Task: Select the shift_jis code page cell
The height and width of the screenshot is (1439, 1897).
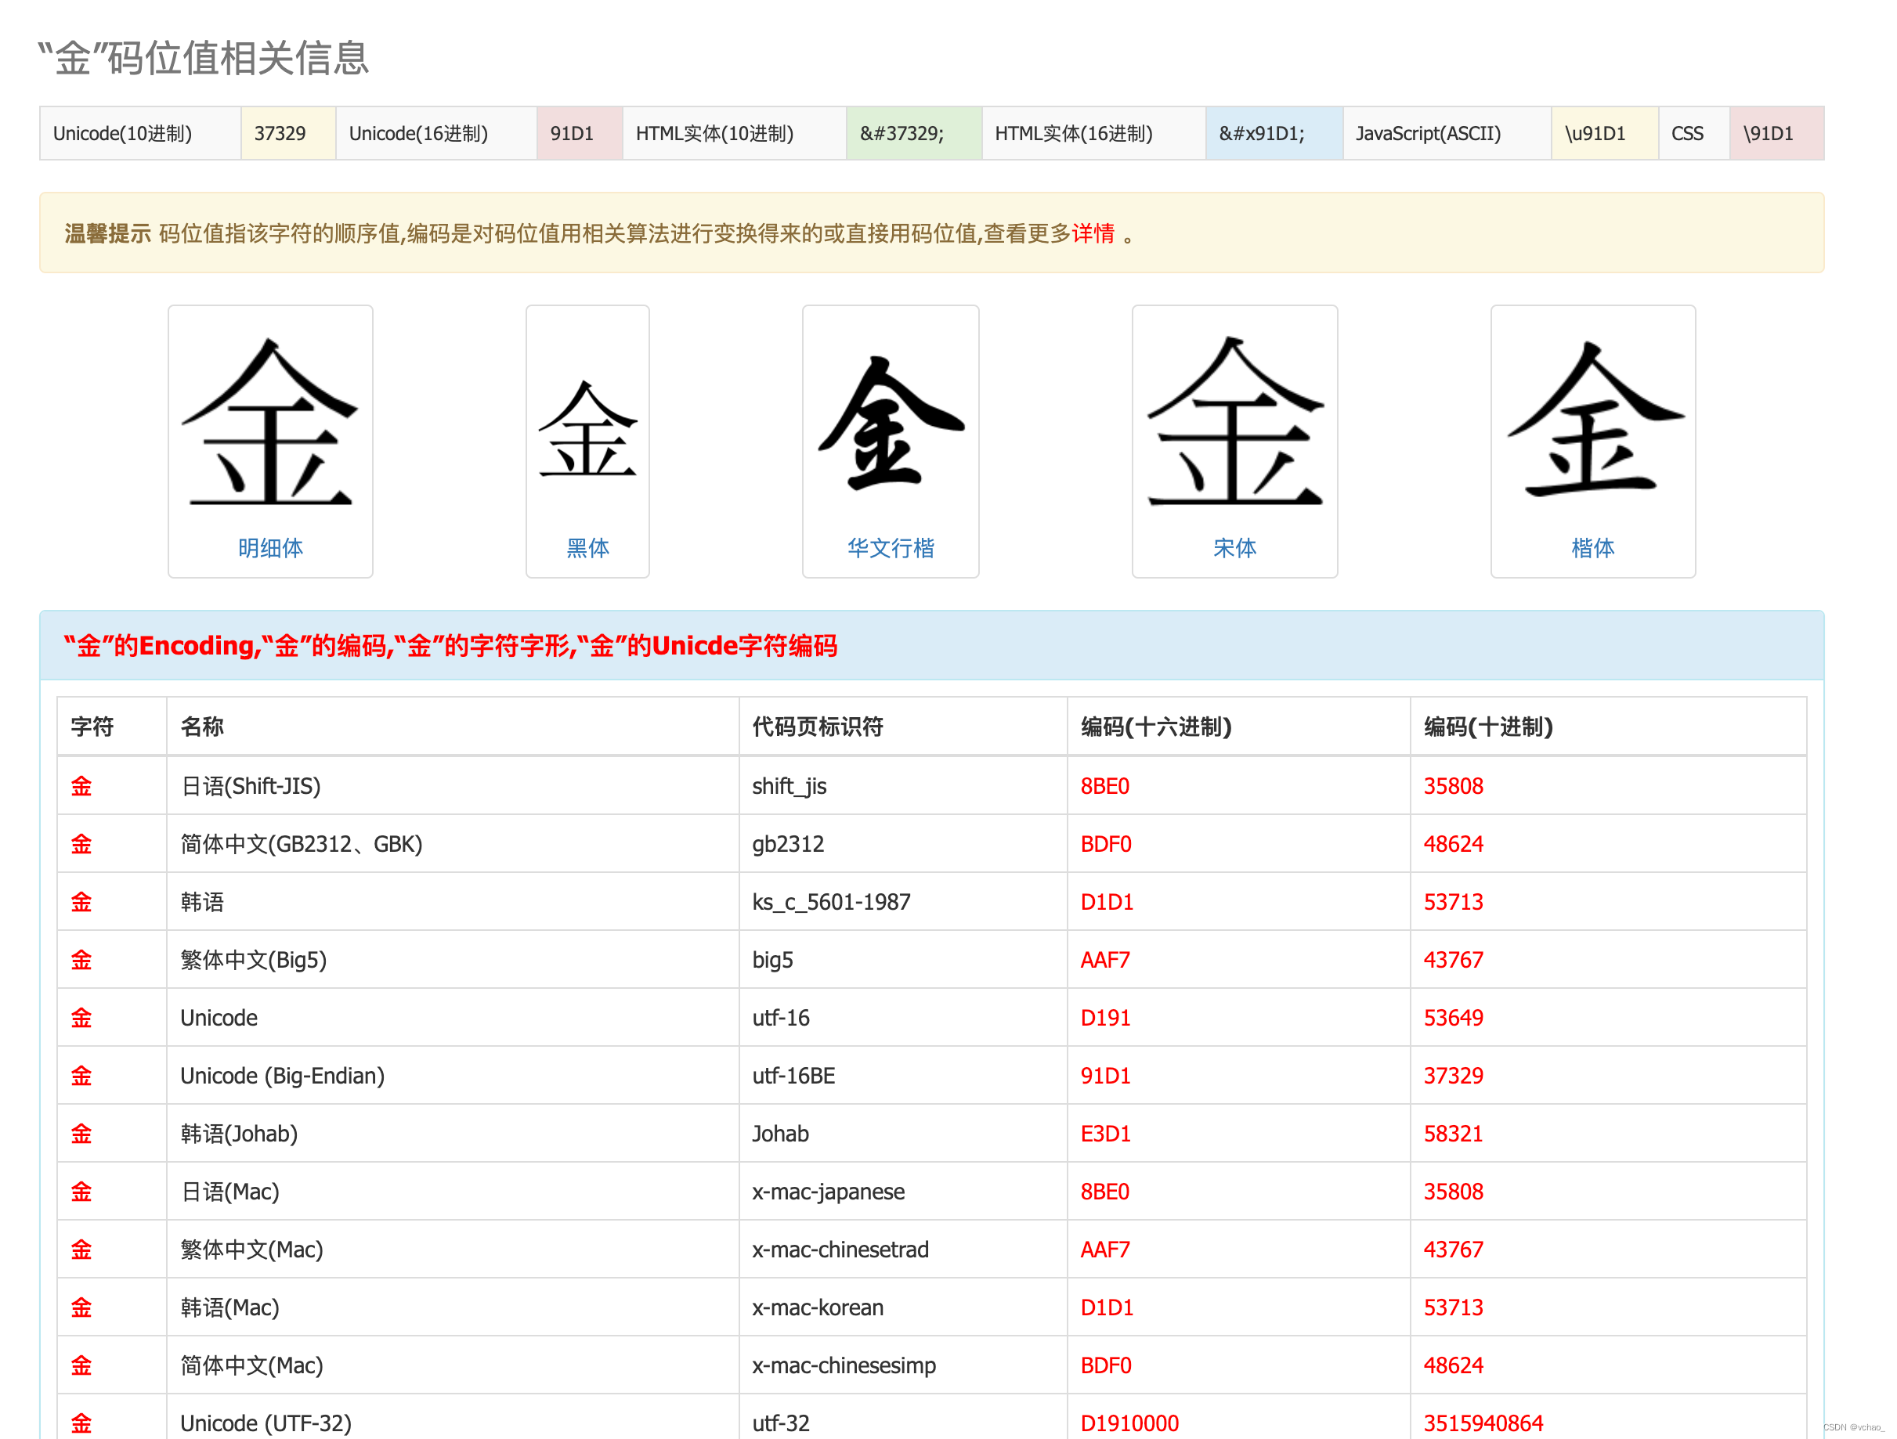Action: [x=903, y=786]
